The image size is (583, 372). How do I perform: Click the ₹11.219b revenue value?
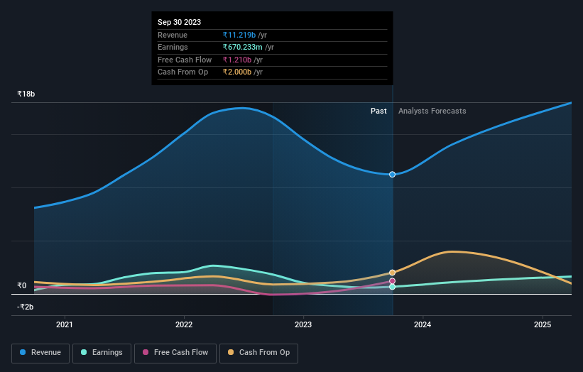click(239, 35)
